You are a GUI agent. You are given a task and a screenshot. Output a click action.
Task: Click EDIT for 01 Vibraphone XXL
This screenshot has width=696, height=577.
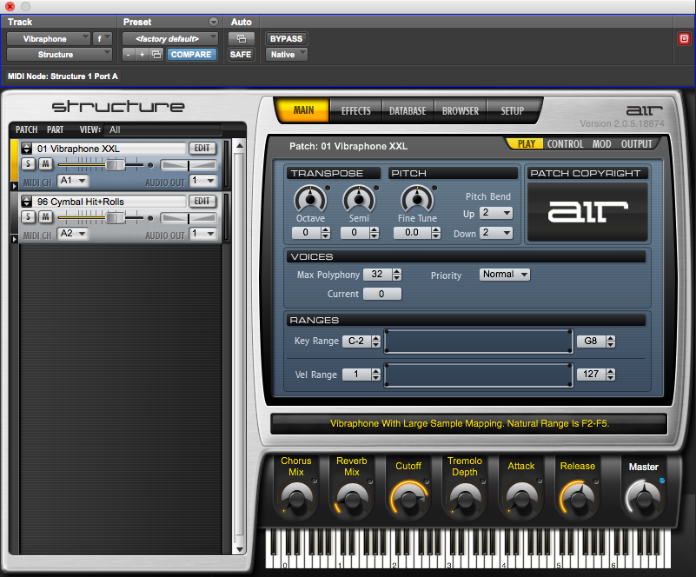click(x=202, y=149)
